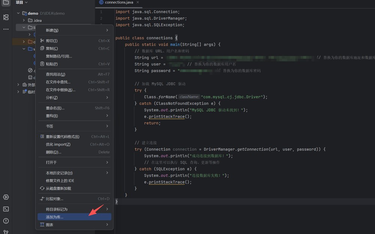The image size is (375, 234).
Task: Choose 重命名(R)... from context menu
Action: (x=74, y=108)
